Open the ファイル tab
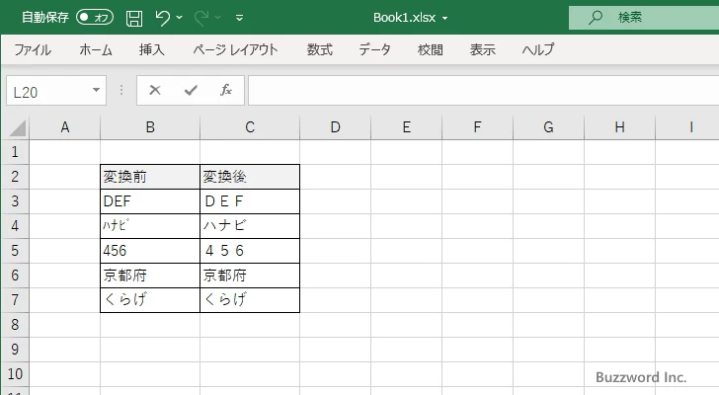Screen dimensions: 719x395 tap(33, 49)
